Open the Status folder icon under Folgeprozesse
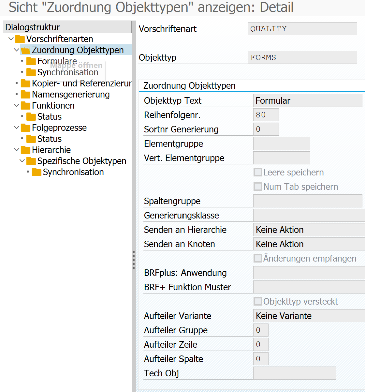Screen dimensions: 365x392 click(31, 139)
